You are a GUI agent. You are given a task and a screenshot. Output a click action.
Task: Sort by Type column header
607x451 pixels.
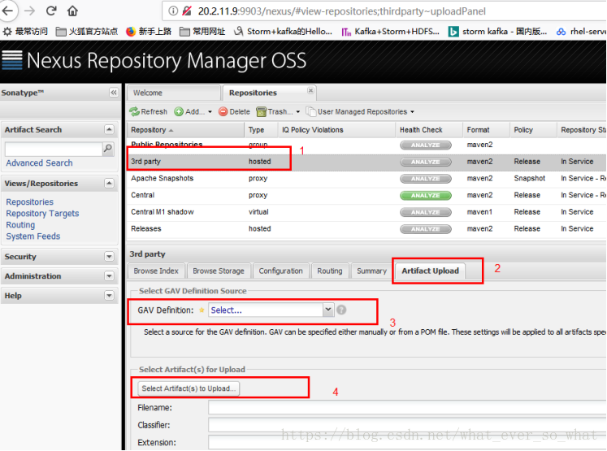261,130
